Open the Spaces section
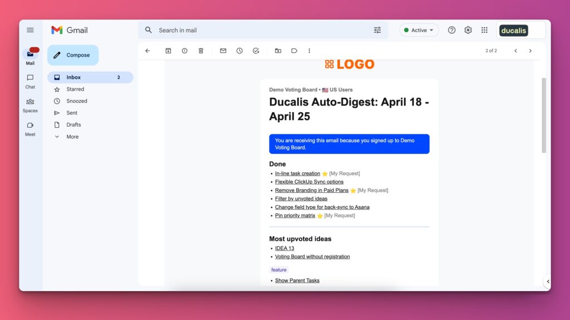570x320 pixels. tap(30, 105)
